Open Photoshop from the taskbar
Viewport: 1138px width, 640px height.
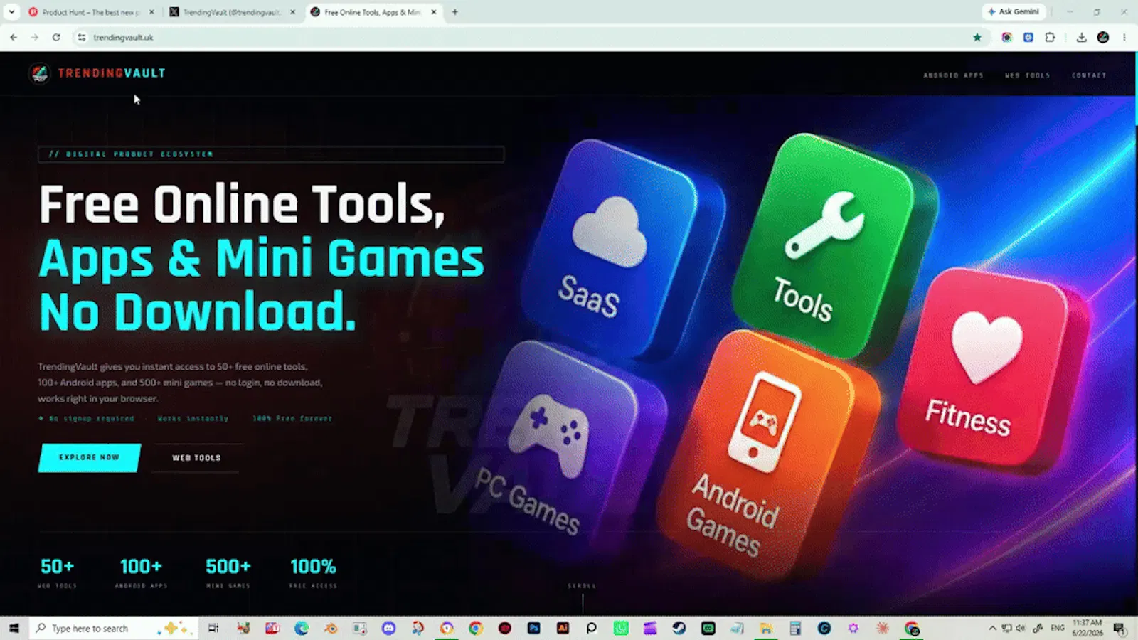pyautogui.click(x=534, y=628)
